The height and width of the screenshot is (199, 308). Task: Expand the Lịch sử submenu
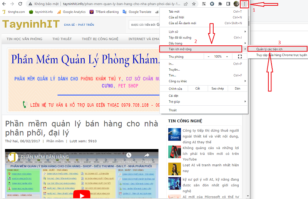(203, 32)
